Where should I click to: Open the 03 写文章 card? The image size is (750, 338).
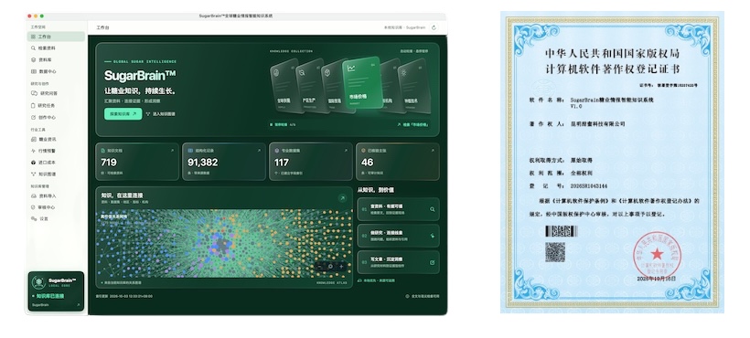coord(398,262)
